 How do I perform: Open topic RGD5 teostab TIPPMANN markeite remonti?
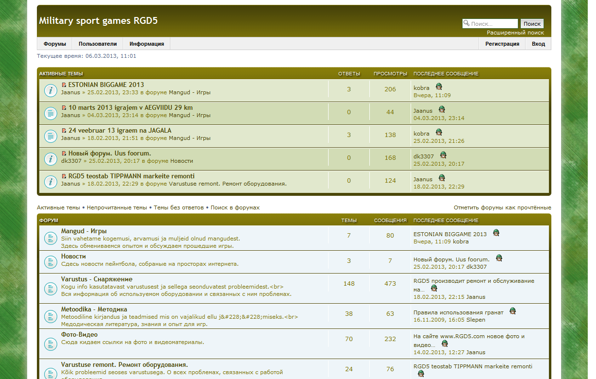click(x=132, y=176)
